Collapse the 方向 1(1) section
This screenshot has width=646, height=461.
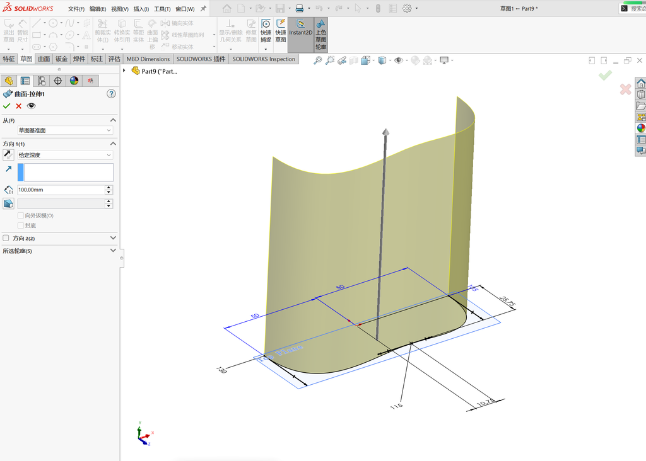pos(113,144)
